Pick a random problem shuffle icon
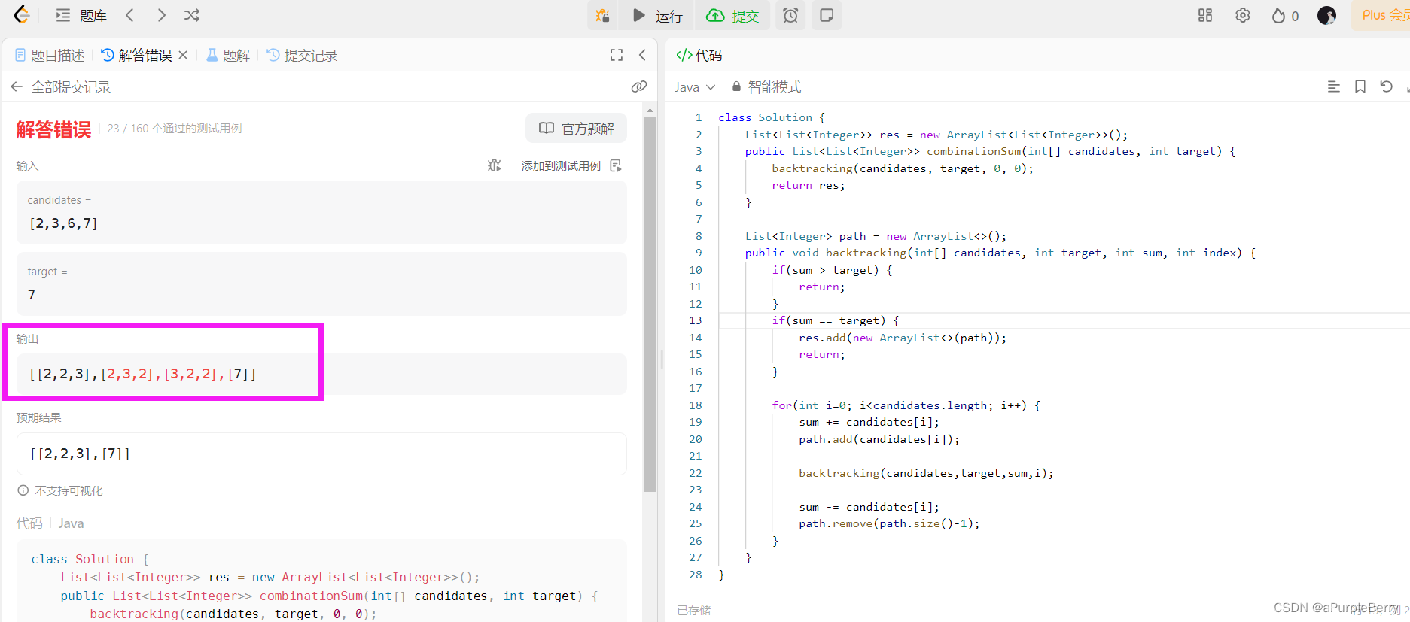Screen dimensions: 1410x622 193,15
